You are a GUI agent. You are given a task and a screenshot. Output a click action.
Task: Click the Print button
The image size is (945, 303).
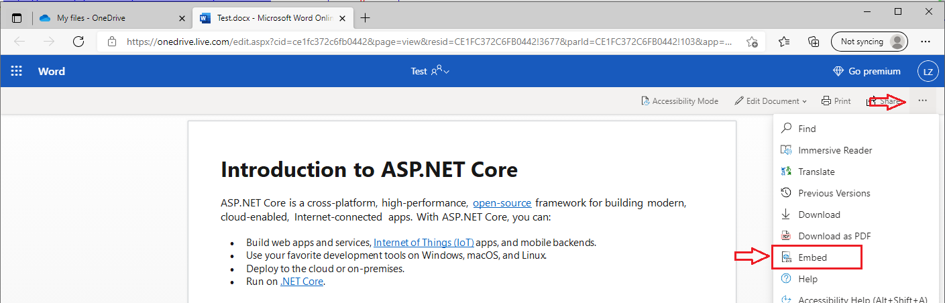coord(836,101)
